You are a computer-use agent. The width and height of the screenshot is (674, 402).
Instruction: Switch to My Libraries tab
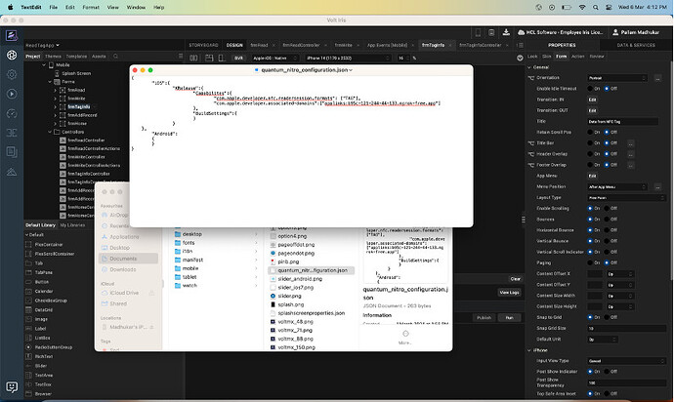coord(72,225)
